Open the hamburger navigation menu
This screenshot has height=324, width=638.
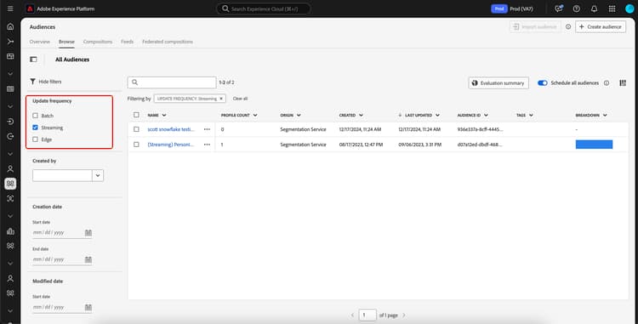coord(10,9)
